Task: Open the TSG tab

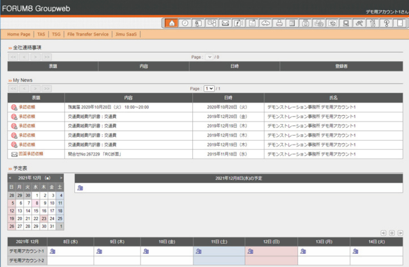Action: [x=56, y=34]
